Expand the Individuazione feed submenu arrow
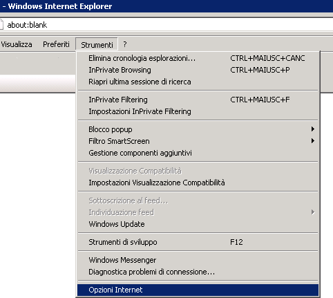Image resolution: width=333 pixels, height=298 pixels. (312, 212)
